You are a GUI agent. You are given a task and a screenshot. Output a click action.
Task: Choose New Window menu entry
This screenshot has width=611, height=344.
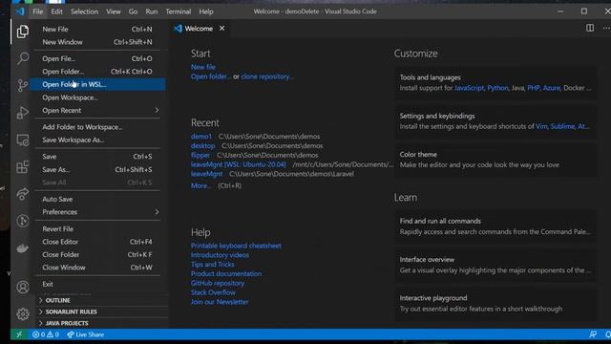[97, 42]
